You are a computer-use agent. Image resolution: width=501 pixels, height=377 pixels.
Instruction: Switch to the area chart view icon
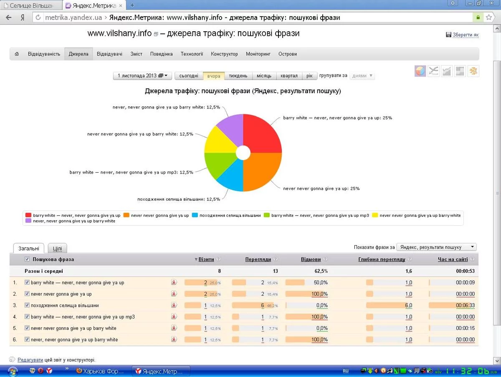(x=447, y=71)
